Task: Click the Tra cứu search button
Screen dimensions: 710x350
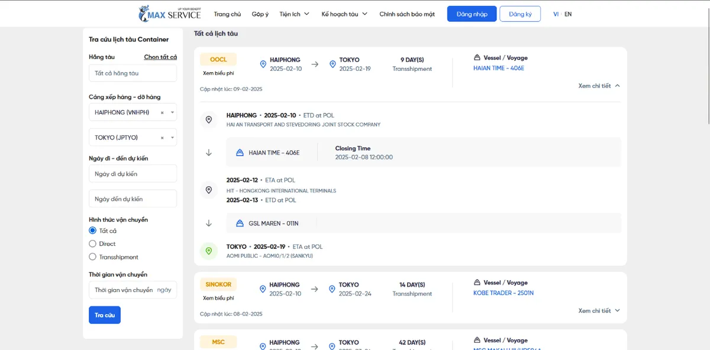Action: [105, 315]
